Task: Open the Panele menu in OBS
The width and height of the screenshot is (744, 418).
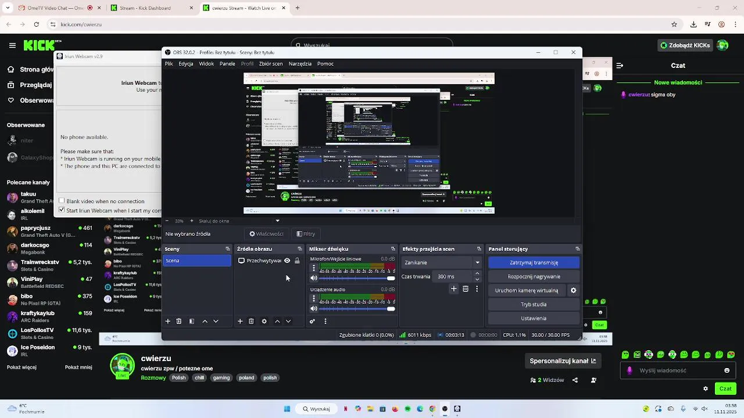Action: pos(227,64)
